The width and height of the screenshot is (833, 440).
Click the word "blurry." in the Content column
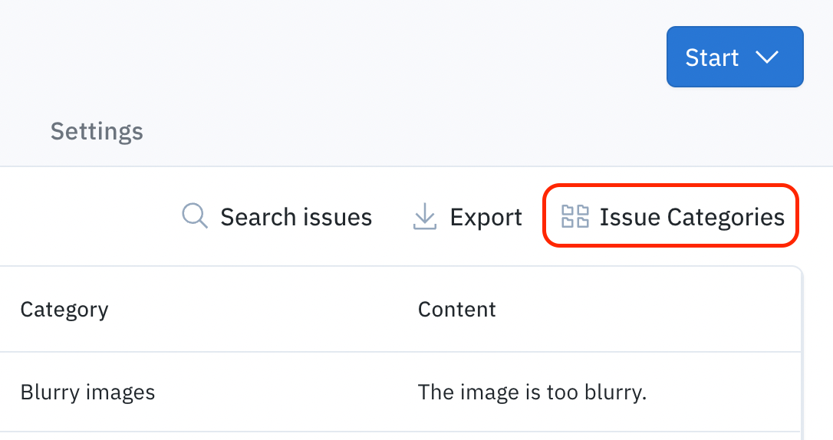click(615, 392)
